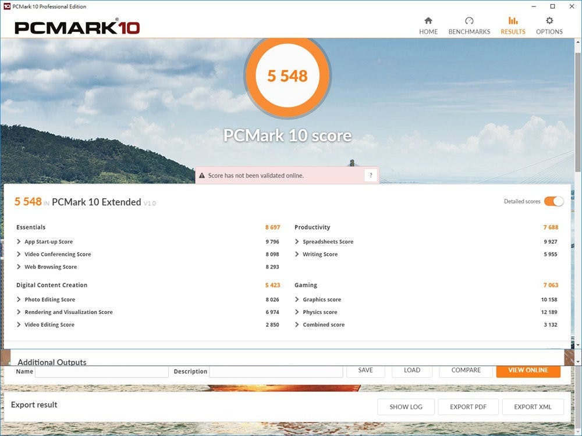Viewport: 582px width, 436px height.
Task: Click the warning triangle icon
Action: point(202,176)
